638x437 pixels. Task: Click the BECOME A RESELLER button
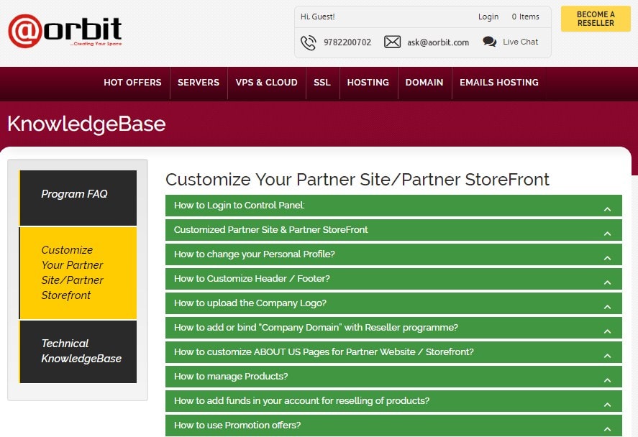click(596, 19)
